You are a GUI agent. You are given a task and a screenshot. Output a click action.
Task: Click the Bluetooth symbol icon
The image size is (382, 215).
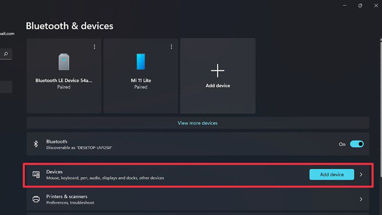pos(36,144)
